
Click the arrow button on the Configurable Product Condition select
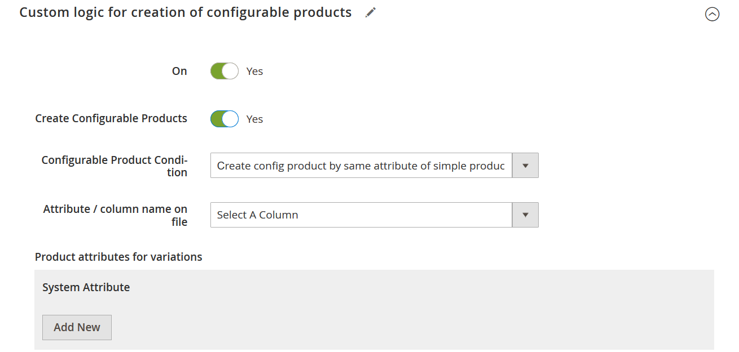point(525,166)
